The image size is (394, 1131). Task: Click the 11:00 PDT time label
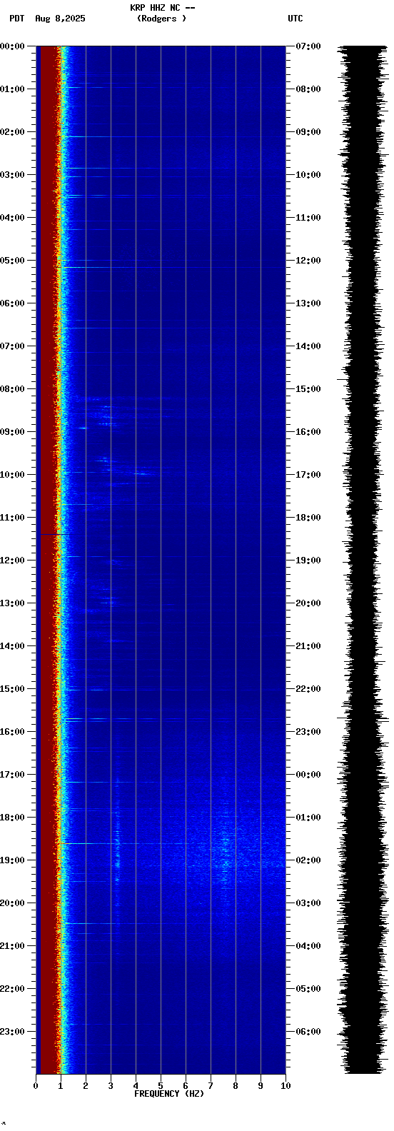pyautogui.click(x=12, y=518)
